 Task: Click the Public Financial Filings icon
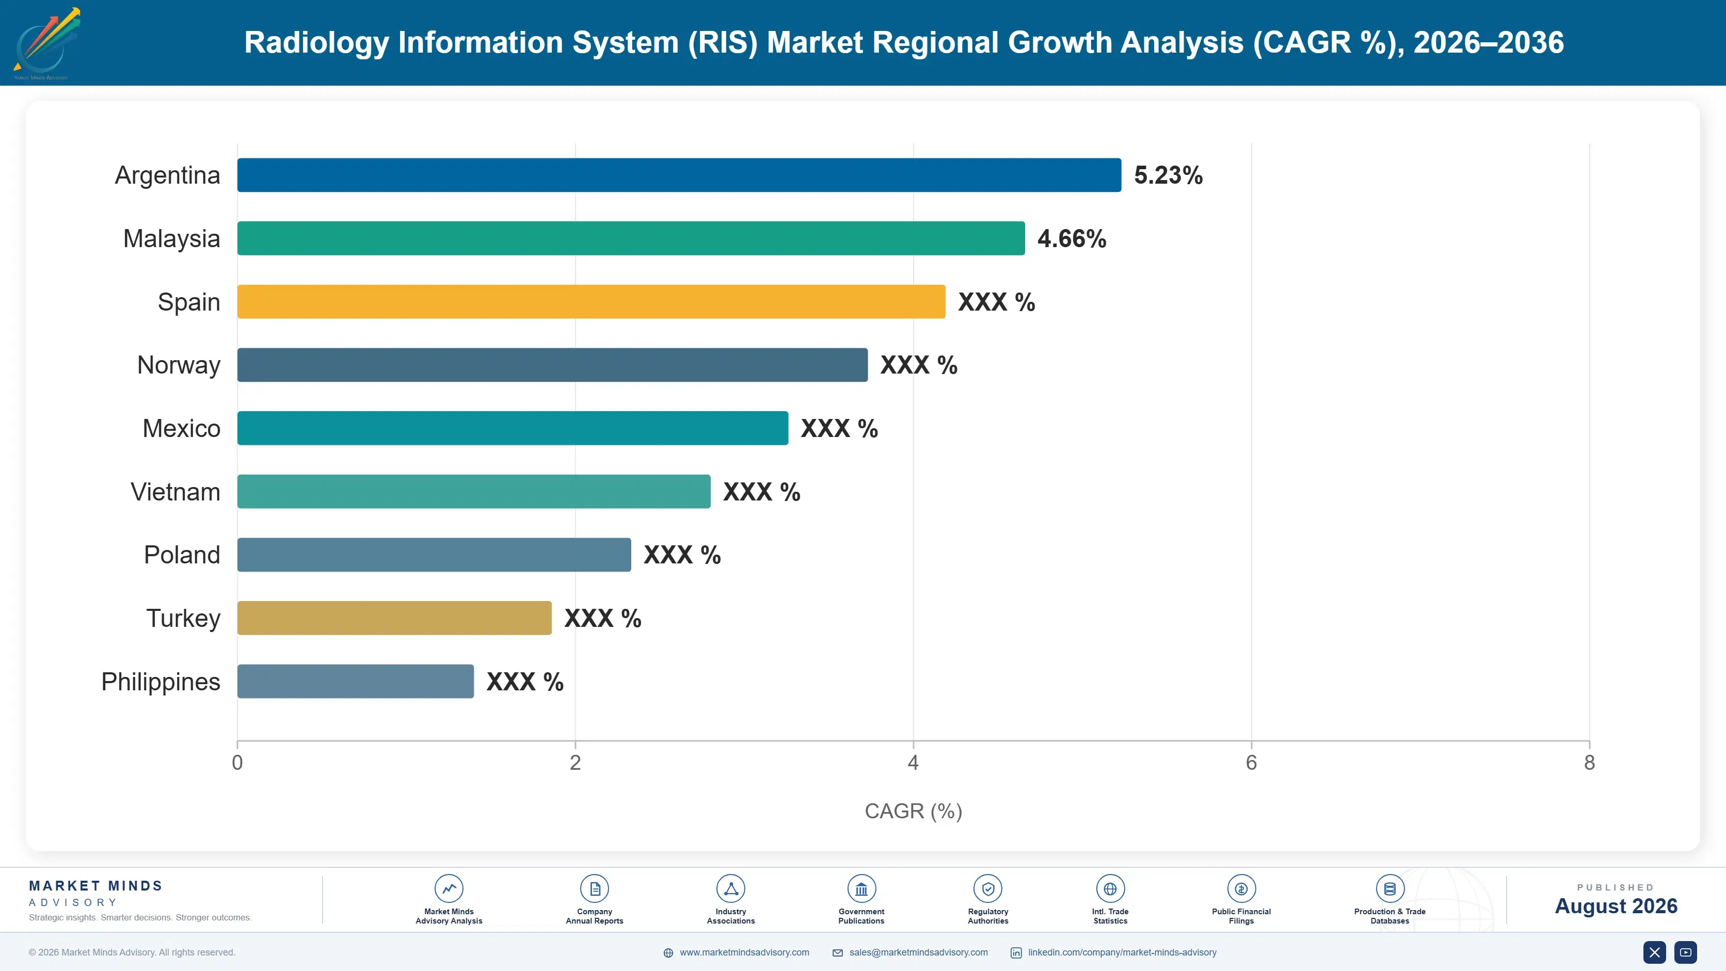click(1241, 888)
